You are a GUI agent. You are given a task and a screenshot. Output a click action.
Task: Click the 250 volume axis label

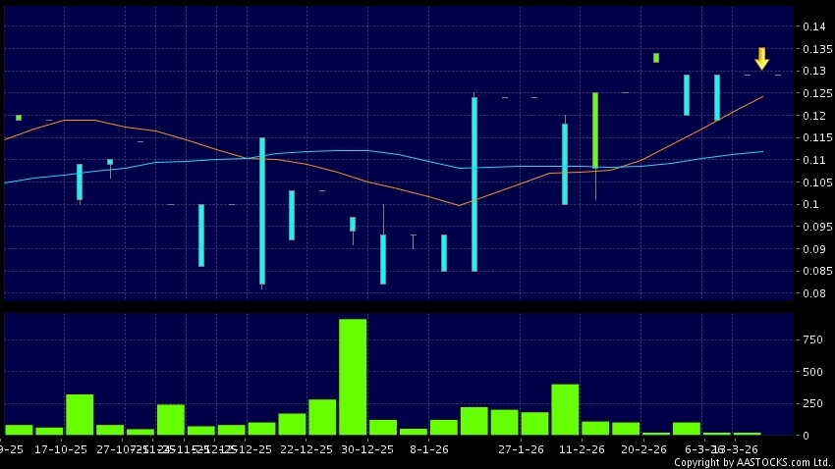812,403
